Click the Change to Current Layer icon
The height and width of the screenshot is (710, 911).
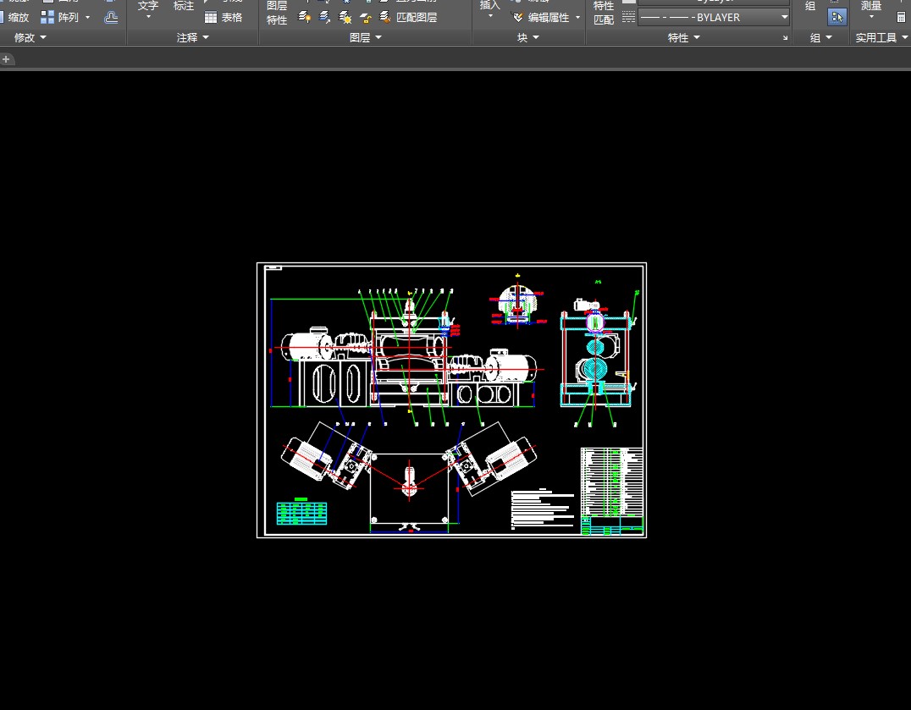[x=325, y=18]
